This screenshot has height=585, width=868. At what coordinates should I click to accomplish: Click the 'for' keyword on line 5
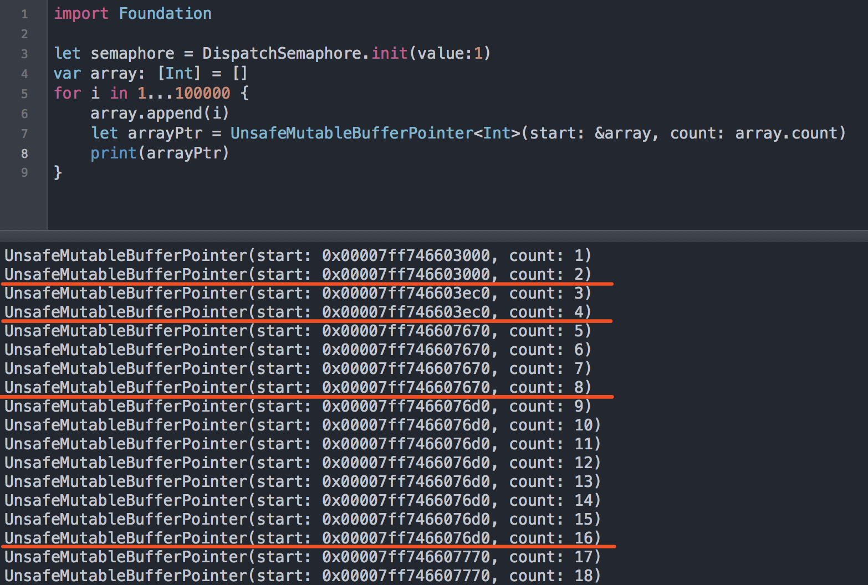coord(67,93)
